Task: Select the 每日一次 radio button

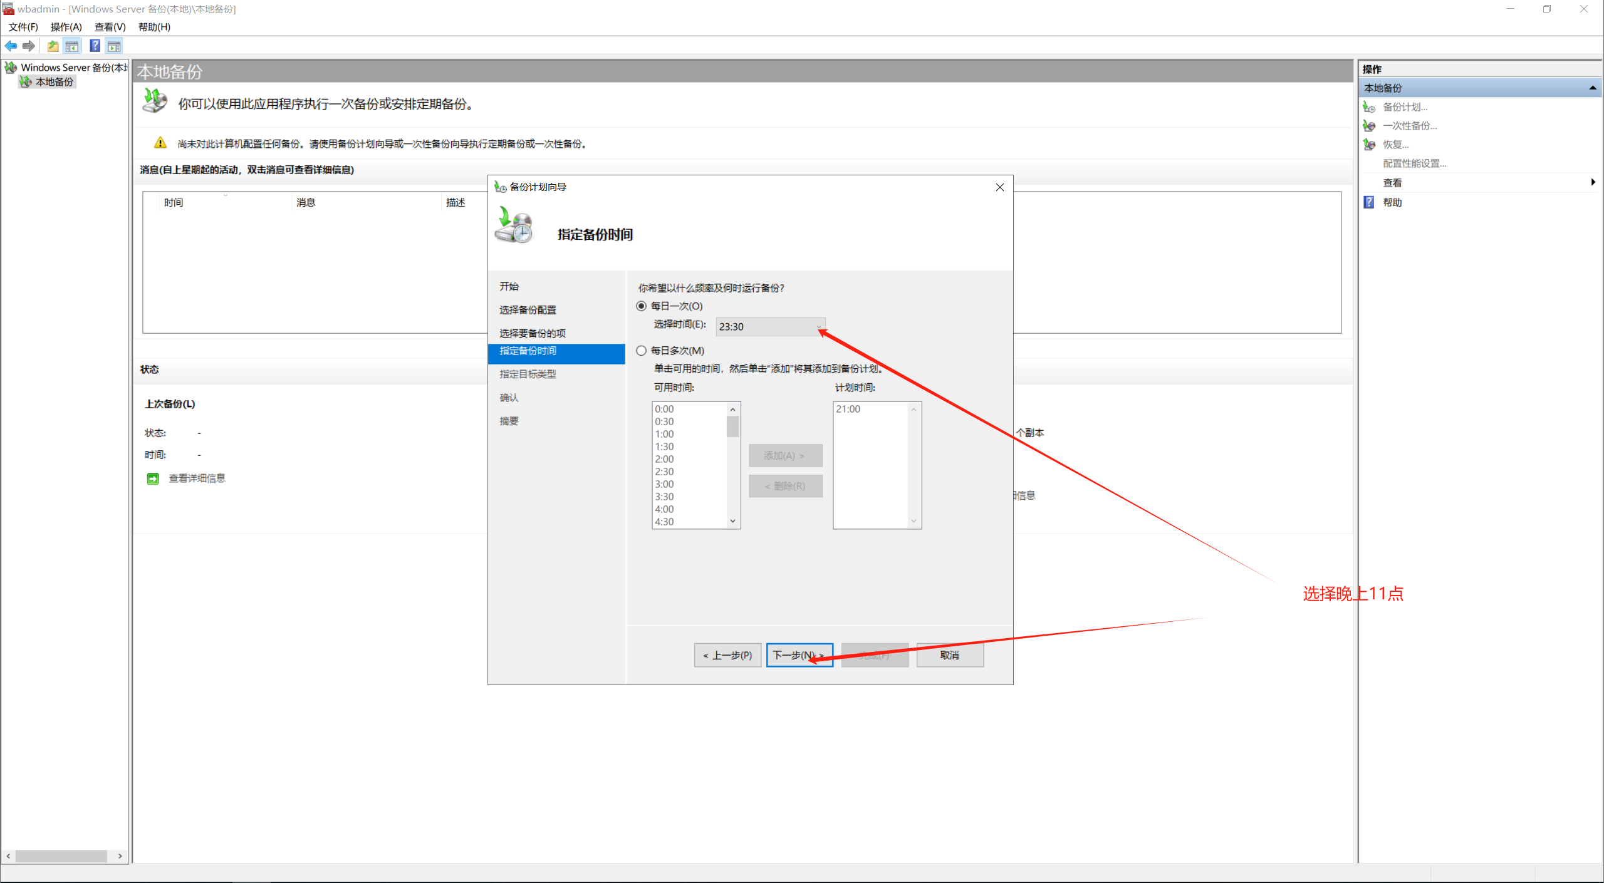Action: [x=641, y=306]
